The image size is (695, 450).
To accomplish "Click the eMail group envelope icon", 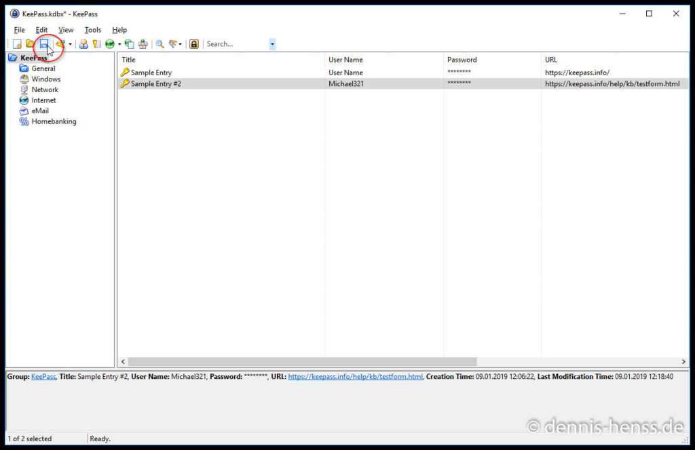I will pos(24,111).
